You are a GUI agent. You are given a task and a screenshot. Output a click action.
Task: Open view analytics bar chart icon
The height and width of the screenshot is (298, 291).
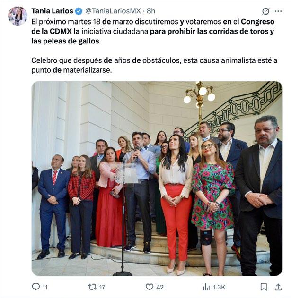[x=206, y=287]
